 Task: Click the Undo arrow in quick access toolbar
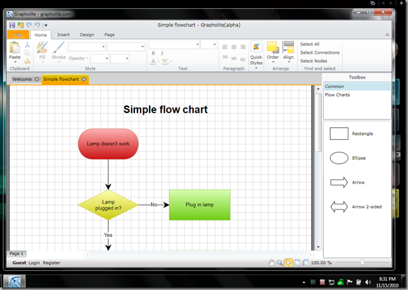[37, 25]
